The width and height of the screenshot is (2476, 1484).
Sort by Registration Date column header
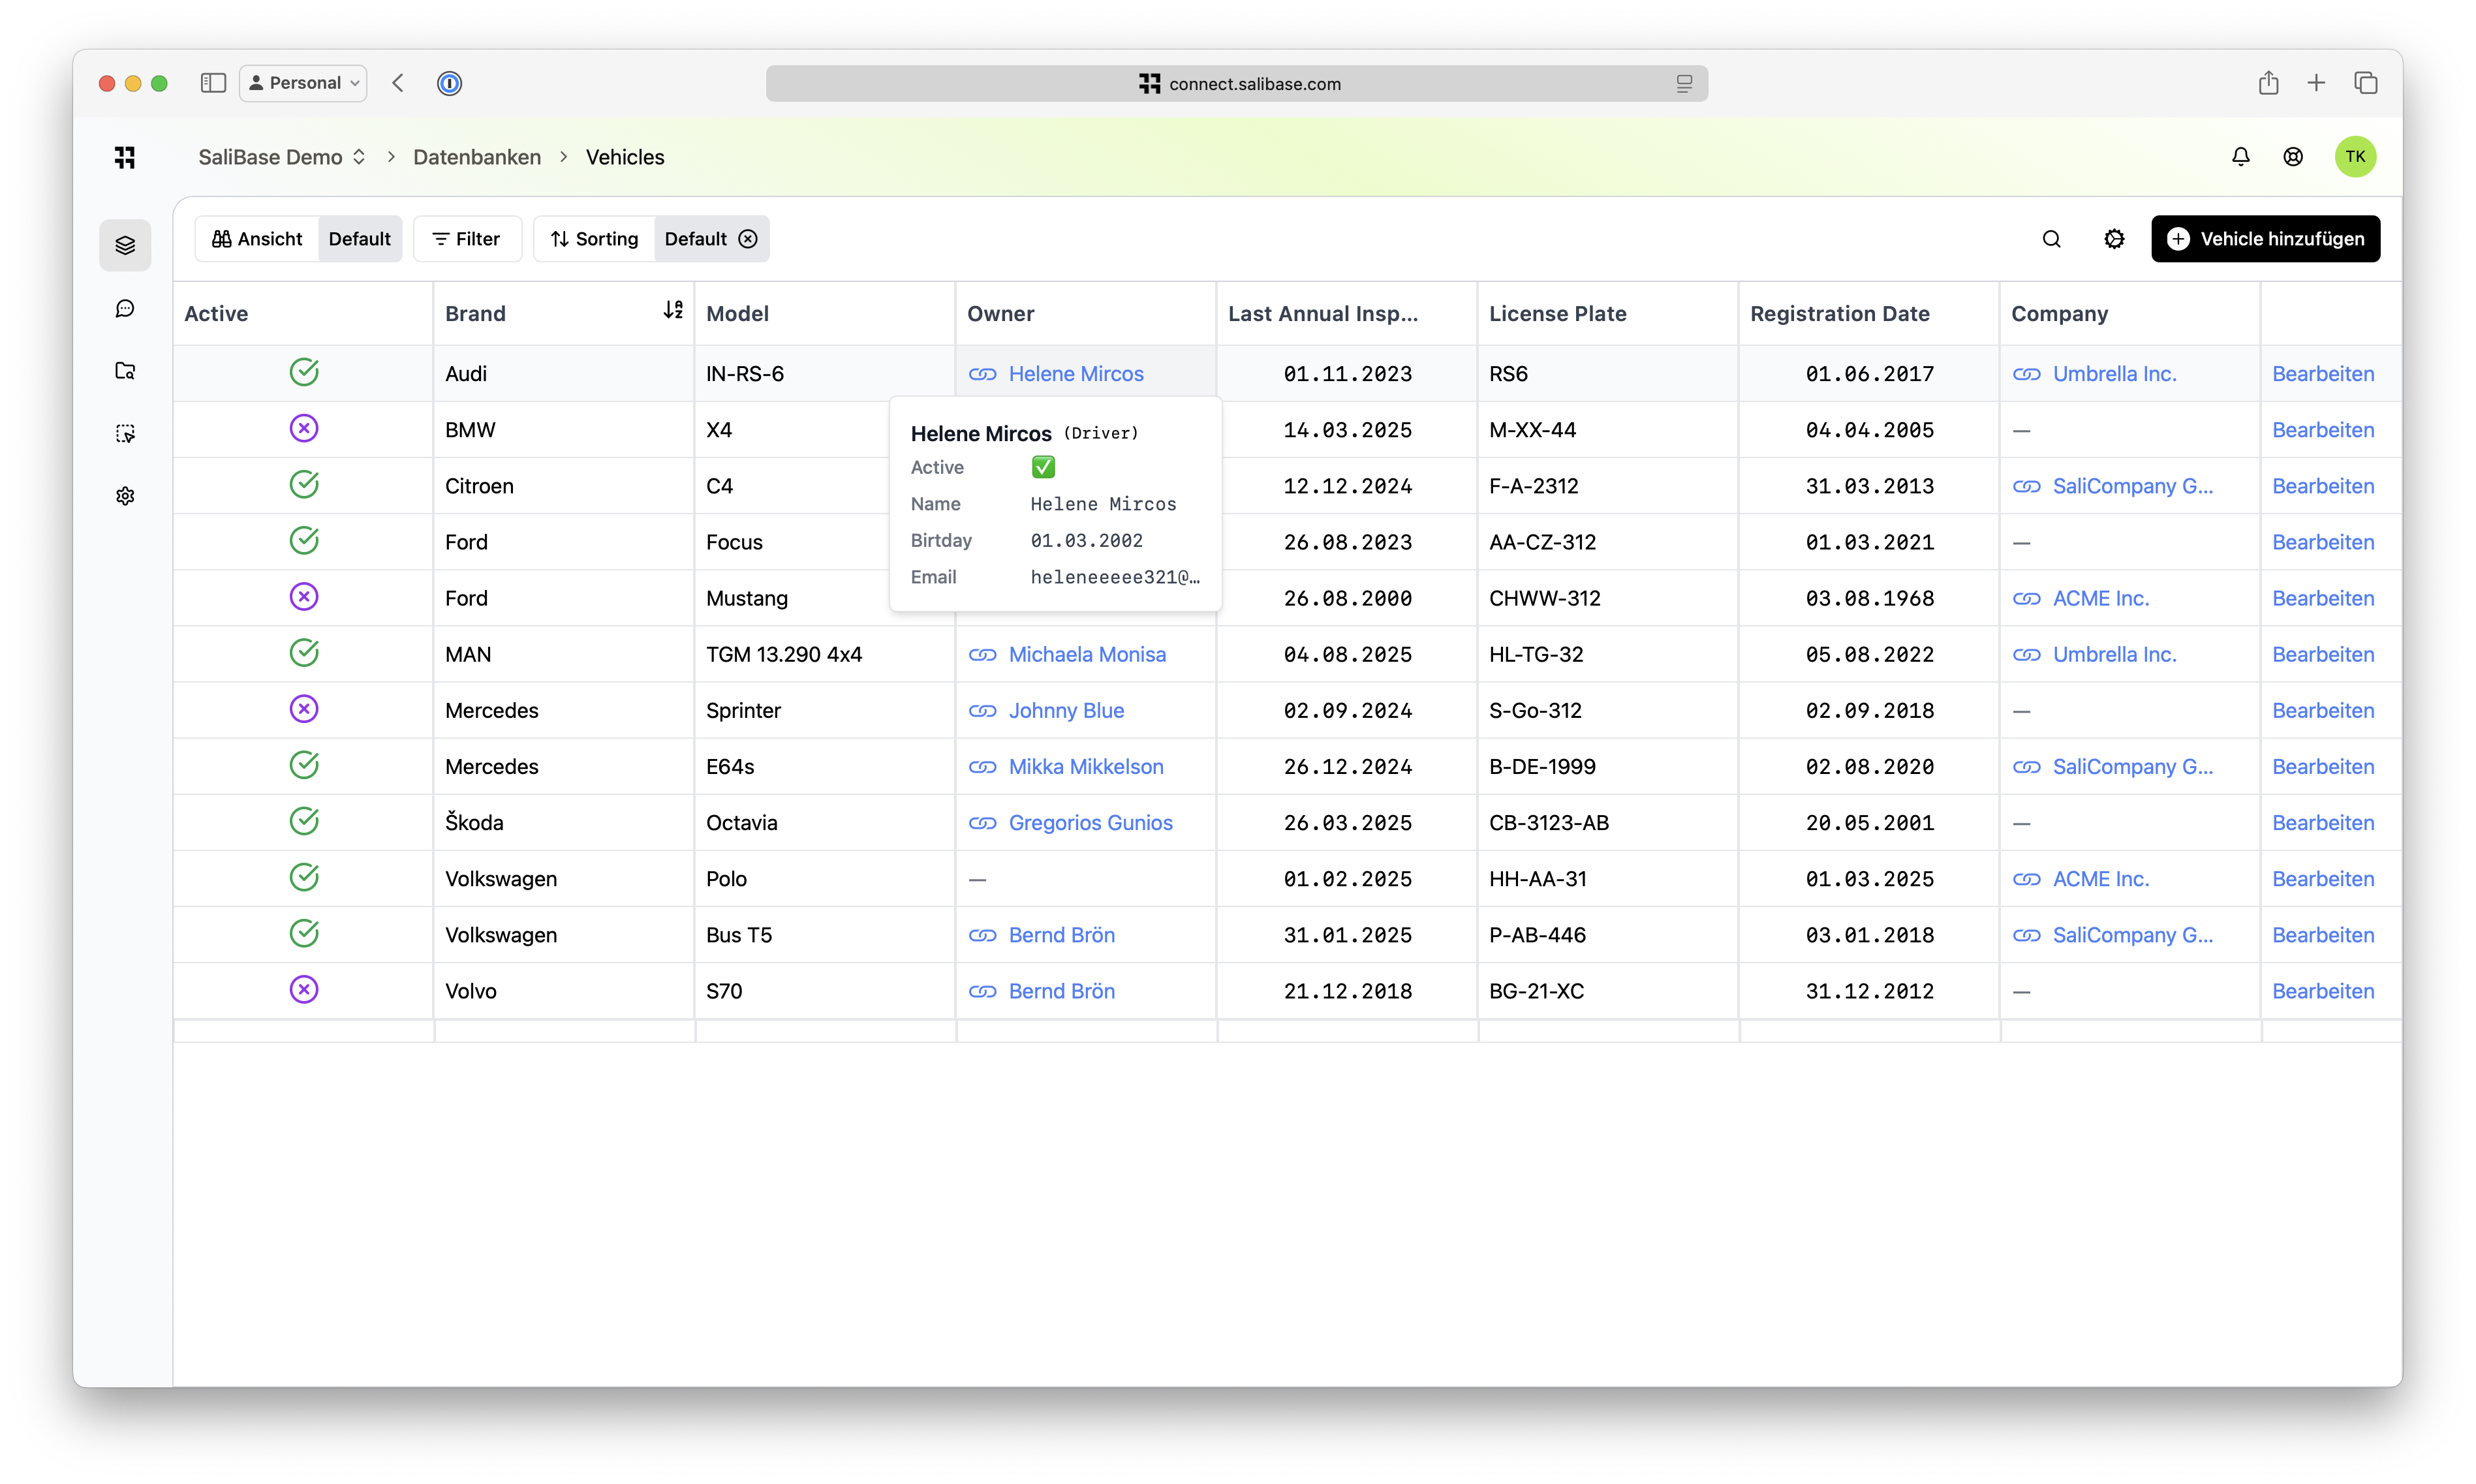1840,313
